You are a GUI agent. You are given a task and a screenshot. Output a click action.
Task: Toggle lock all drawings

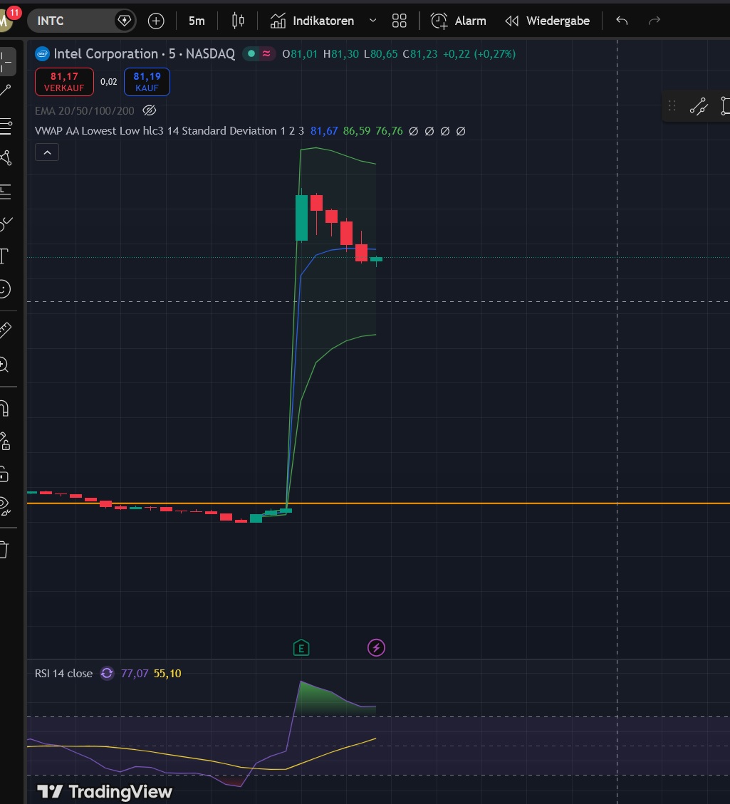4,474
